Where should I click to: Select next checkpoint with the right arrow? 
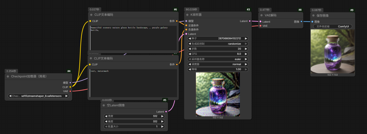click(x=66, y=96)
